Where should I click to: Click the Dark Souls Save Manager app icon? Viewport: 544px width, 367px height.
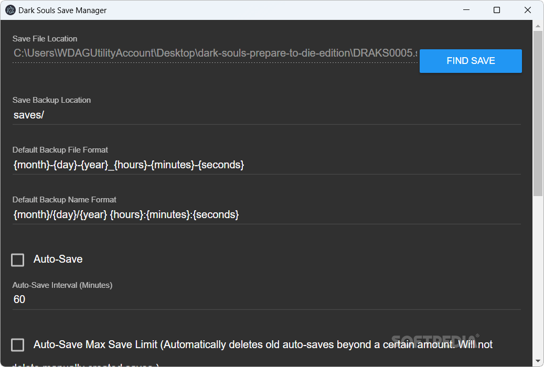click(10, 10)
